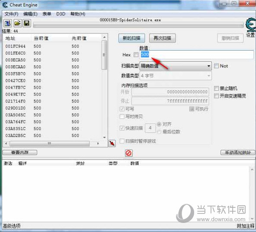Select address row 001FC944

click(x=52, y=46)
